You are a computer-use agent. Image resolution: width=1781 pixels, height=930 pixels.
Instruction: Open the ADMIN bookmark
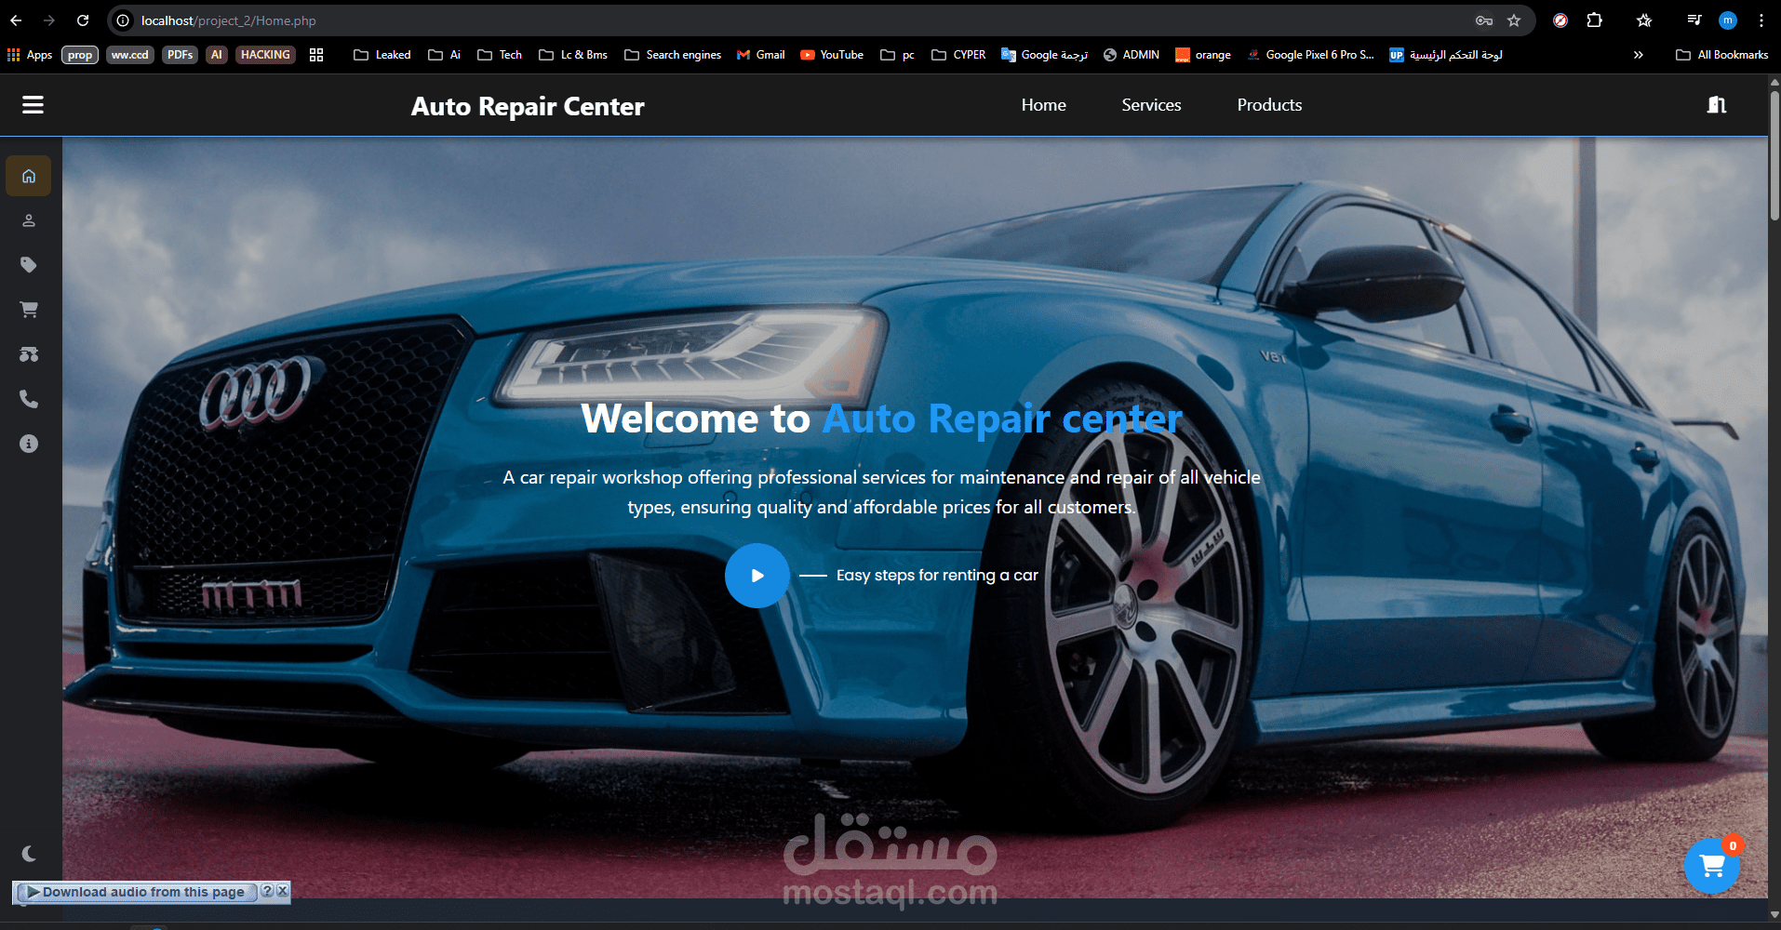[1132, 55]
